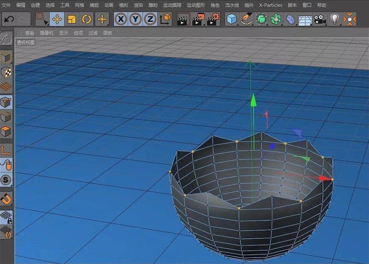Click the grid icon with an orange ring
The height and width of the screenshot is (264, 369).
(6, 232)
